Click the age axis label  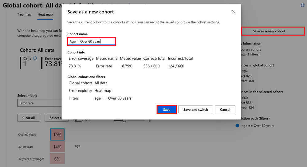click(x=77, y=146)
